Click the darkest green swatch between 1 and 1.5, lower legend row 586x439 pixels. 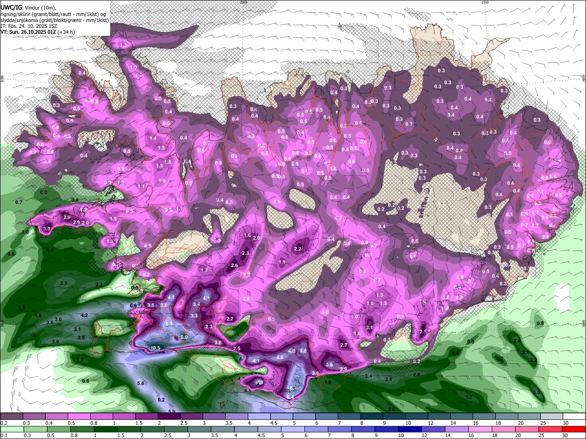pos(104,429)
